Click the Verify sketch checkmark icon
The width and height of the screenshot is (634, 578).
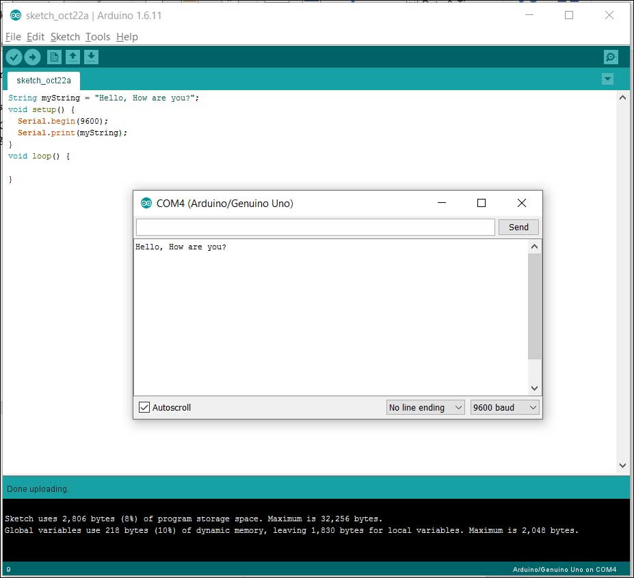tap(14, 57)
